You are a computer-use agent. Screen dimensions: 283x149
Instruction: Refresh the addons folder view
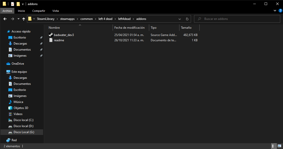187,19
